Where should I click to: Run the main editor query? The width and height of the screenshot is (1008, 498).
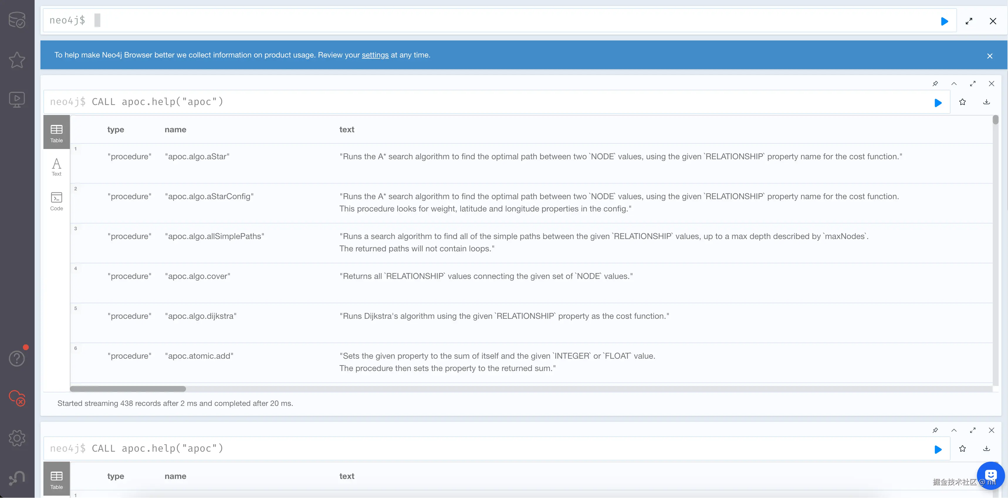(944, 21)
